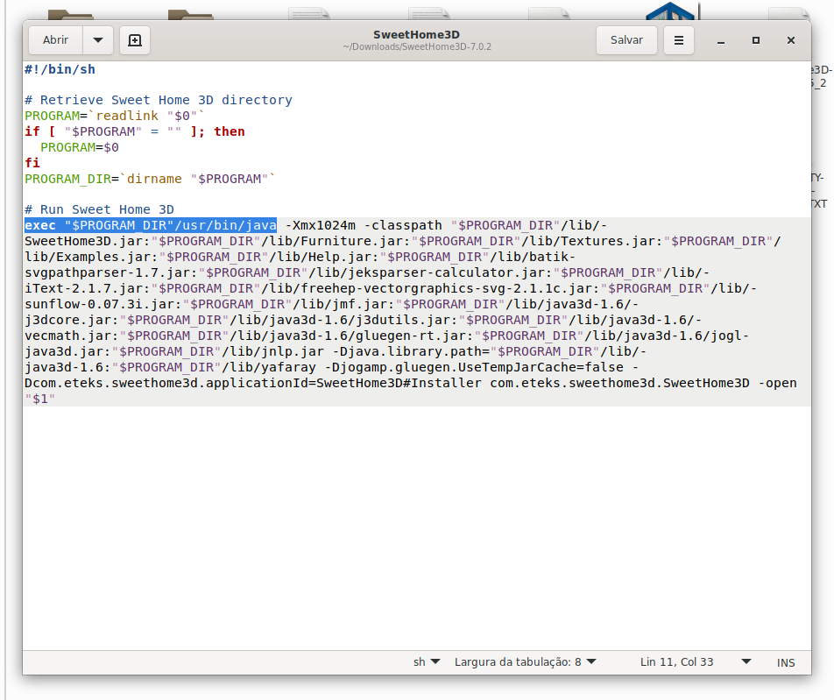Click freehep-vectorgraphics-svg-2.1.1c.jar text

(x=447, y=288)
